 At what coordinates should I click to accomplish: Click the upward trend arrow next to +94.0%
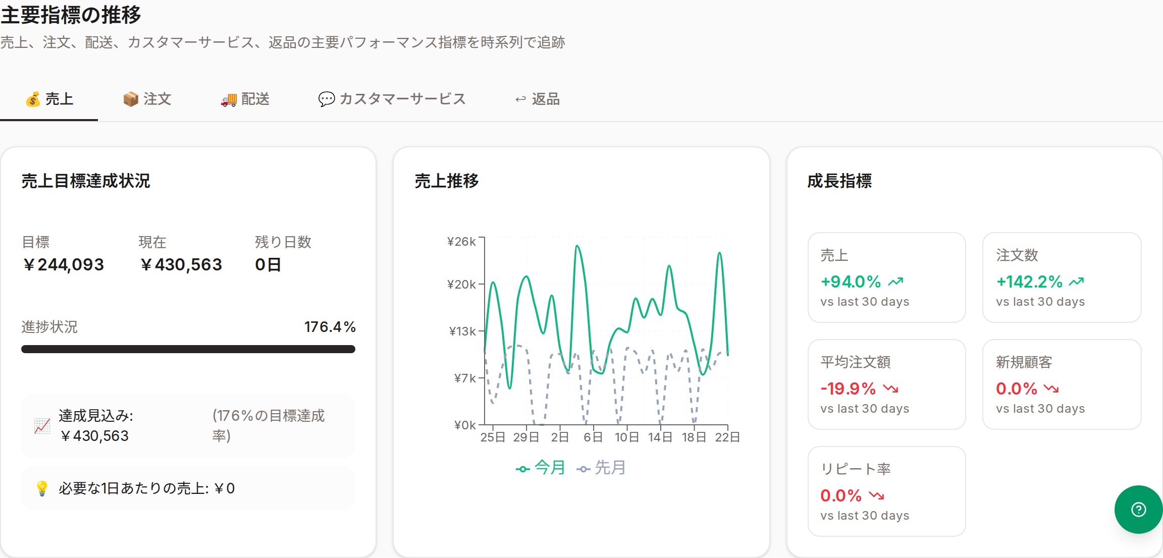pyautogui.click(x=896, y=282)
